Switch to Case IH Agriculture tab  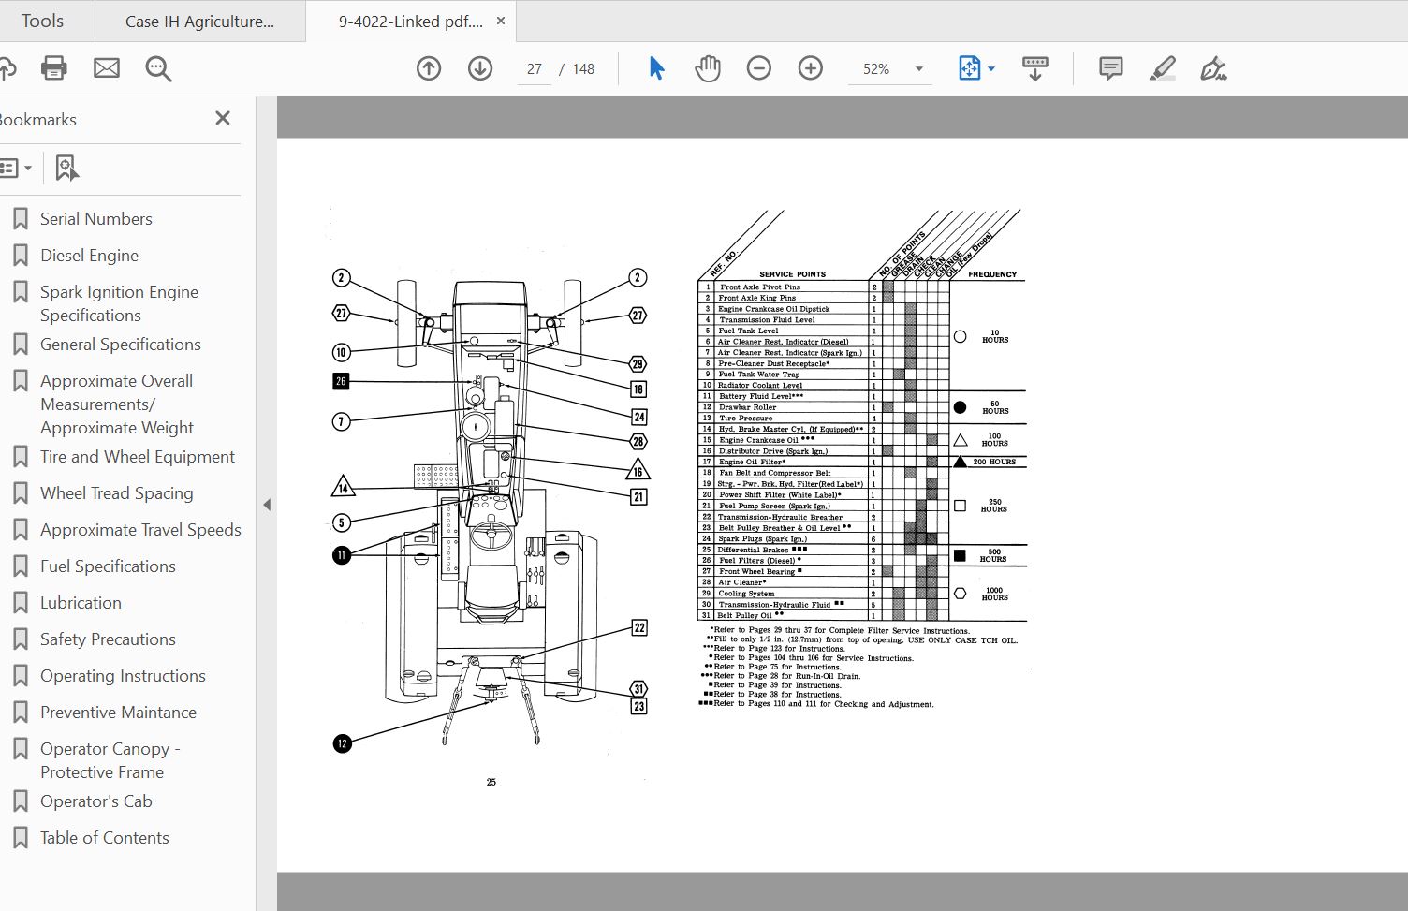[x=199, y=22]
